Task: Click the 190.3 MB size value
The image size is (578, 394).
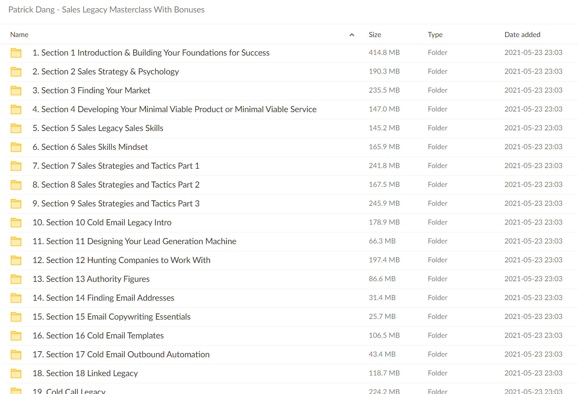Action: (384, 71)
